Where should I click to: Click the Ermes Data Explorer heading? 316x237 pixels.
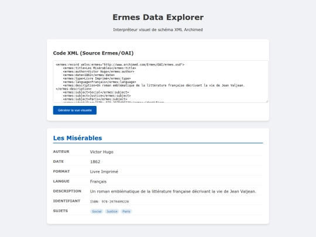158,18
